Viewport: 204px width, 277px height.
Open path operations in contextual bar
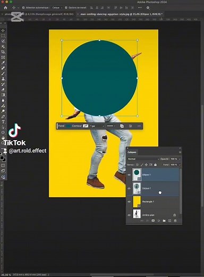tap(122, 126)
